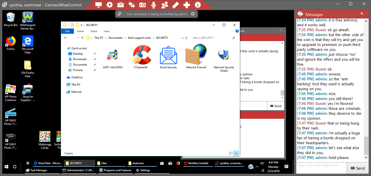Open the ANTI HACKING file icon
This screenshot has height=176, width=371.
(112, 57)
